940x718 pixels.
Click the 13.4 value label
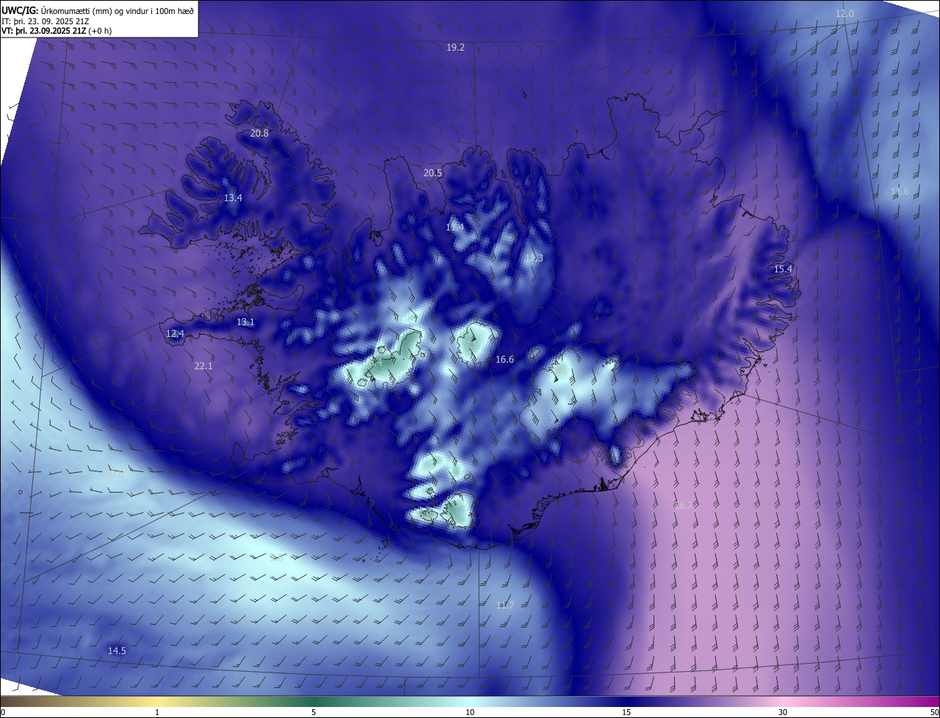tap(234, 198)
